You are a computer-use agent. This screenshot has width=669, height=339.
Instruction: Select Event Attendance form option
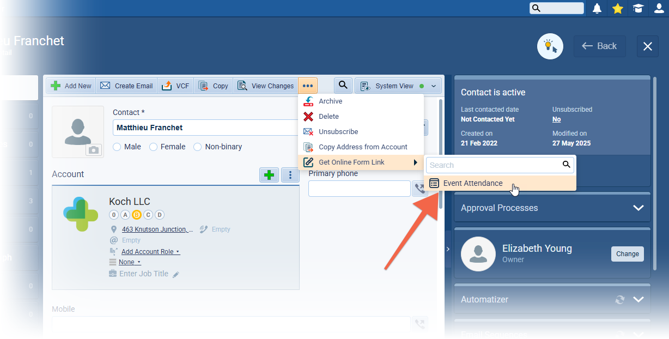click(x=472, y=183)
